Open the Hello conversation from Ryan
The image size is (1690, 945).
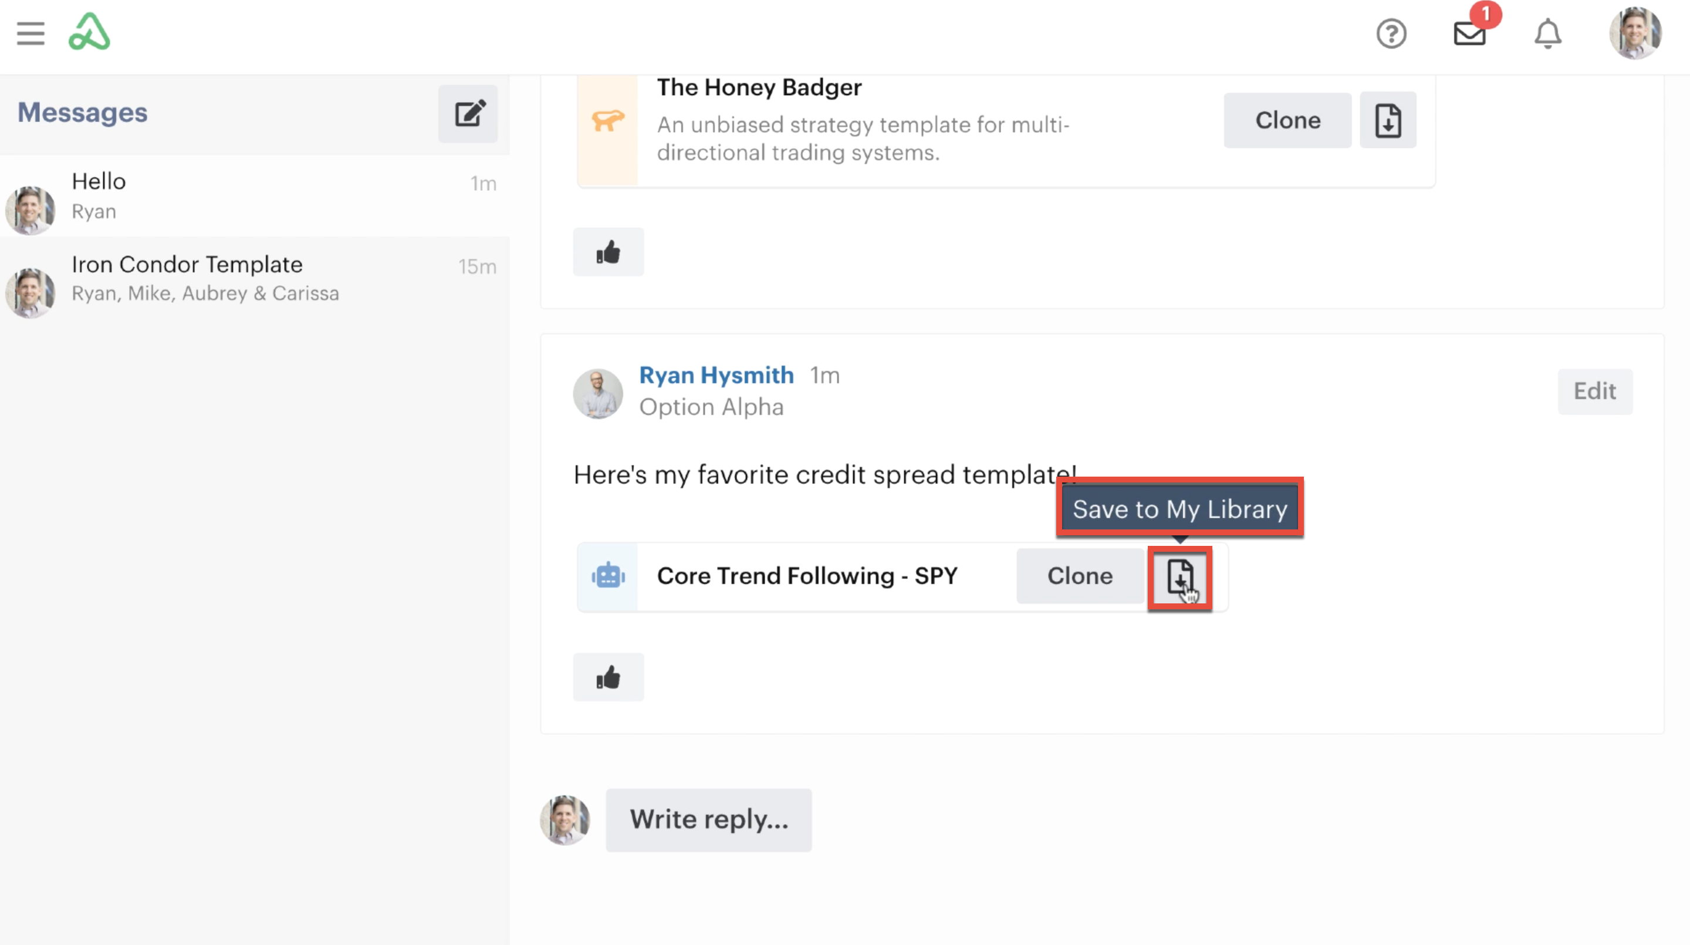[255, 196]
